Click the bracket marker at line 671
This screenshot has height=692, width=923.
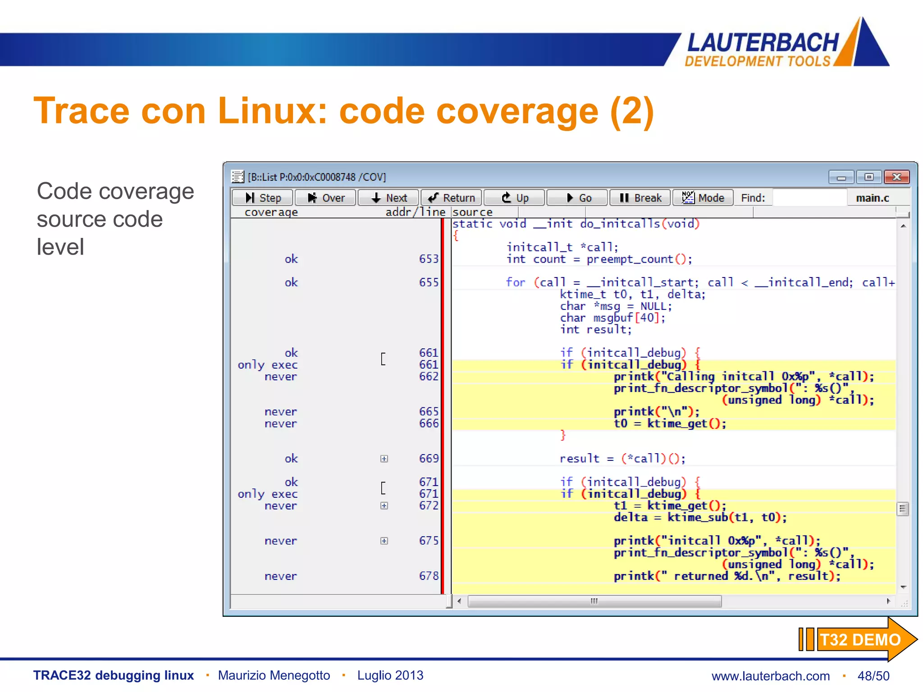coord(383,488)
